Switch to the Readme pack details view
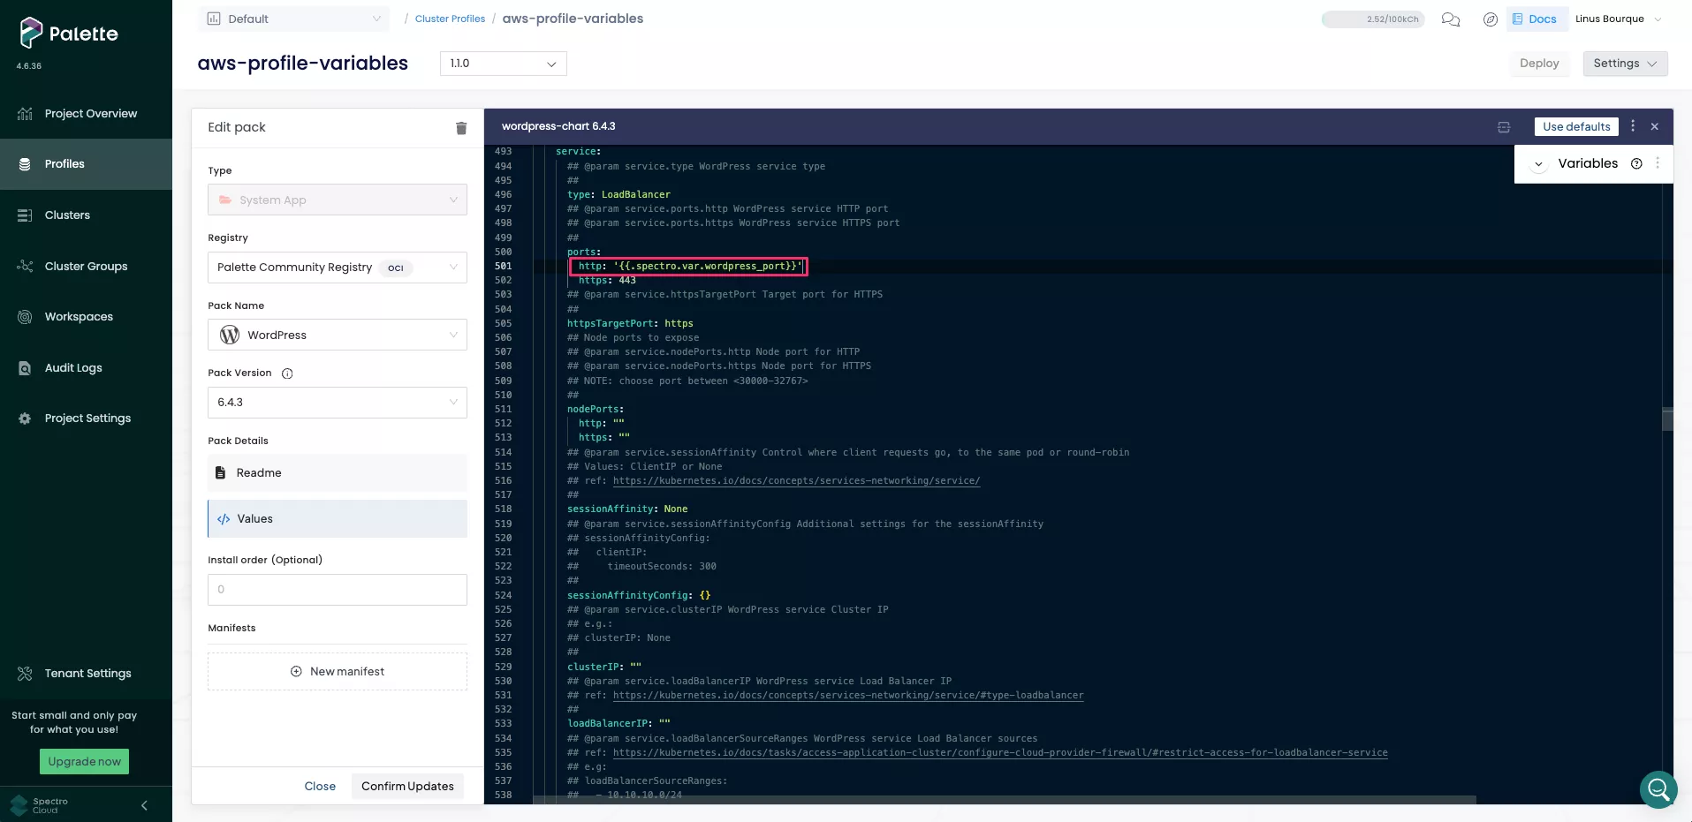 (337, 472)
